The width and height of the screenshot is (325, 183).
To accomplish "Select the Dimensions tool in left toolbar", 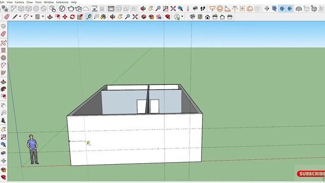I will 4,105.
